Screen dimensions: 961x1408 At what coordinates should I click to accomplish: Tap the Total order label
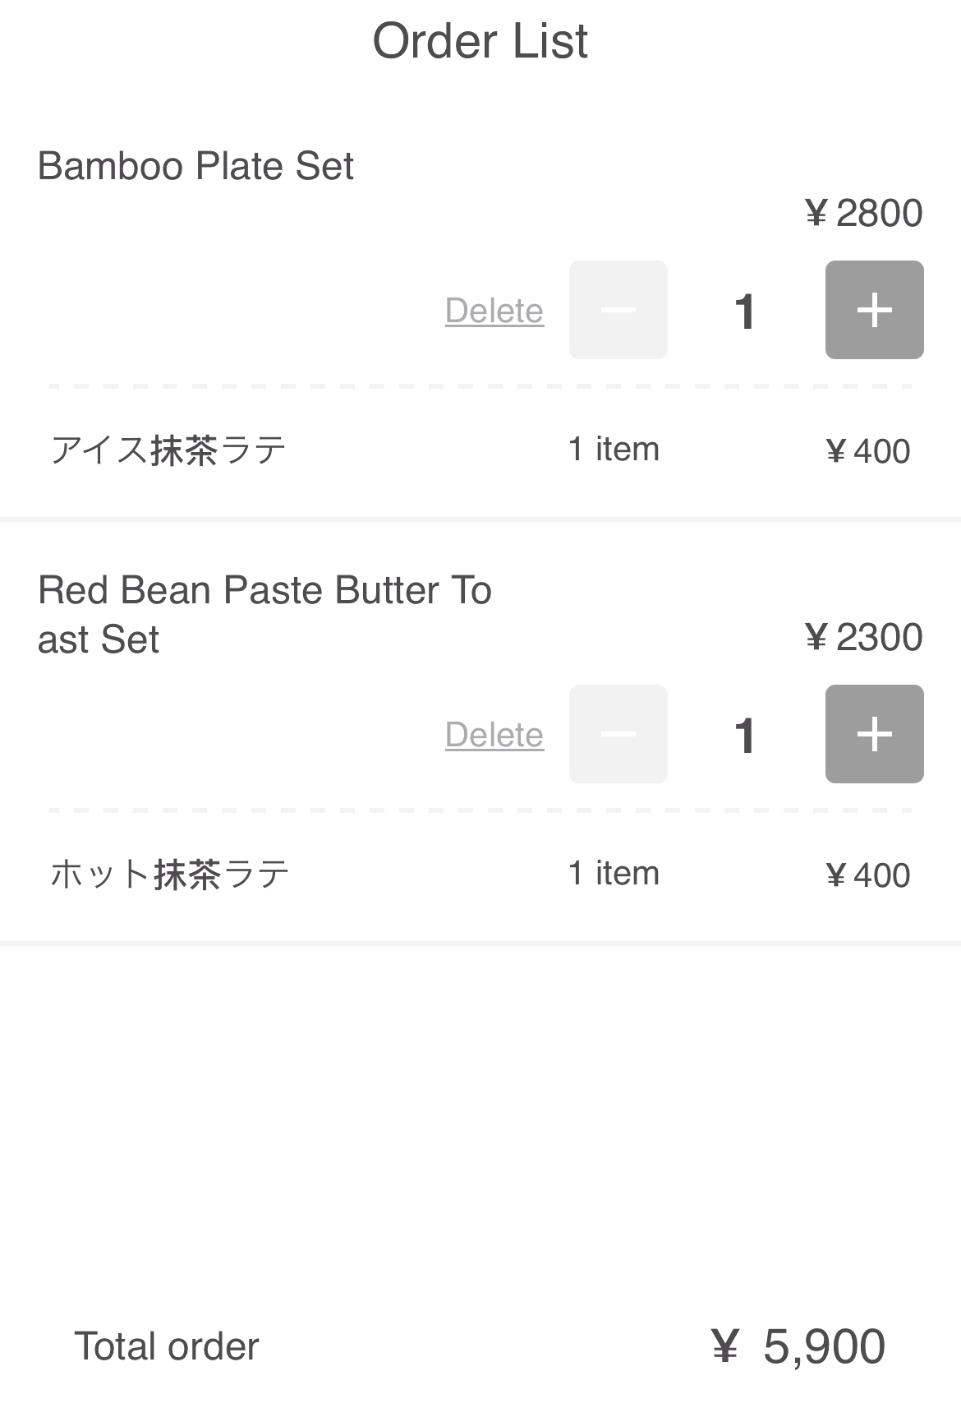[167, 1346]
